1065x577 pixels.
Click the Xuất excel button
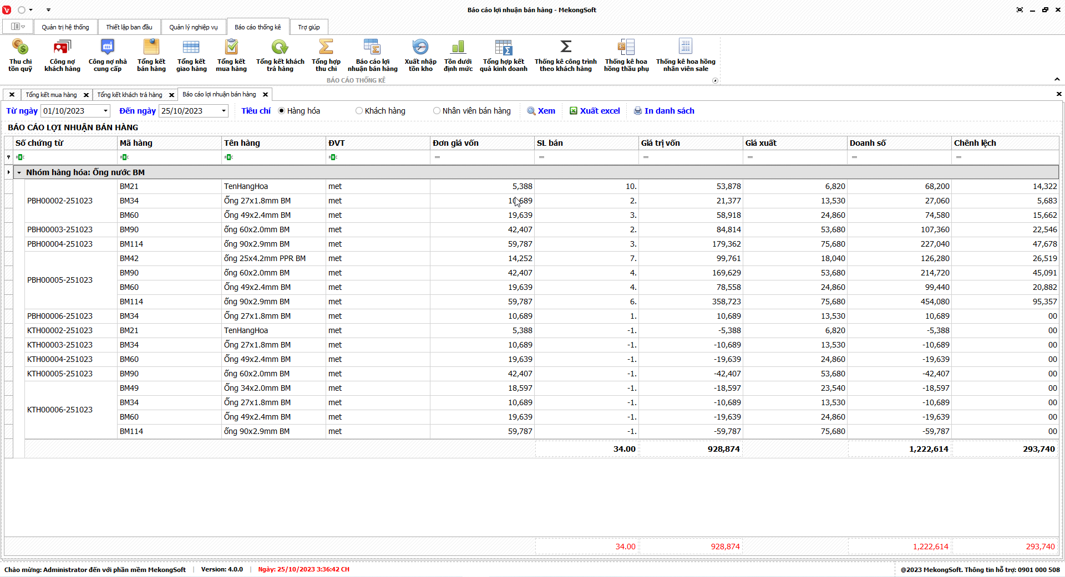(x=594, y=111)
